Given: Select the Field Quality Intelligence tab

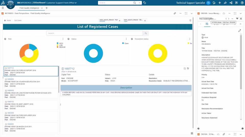Looking at the screenshot, I should tap(29, 8).
